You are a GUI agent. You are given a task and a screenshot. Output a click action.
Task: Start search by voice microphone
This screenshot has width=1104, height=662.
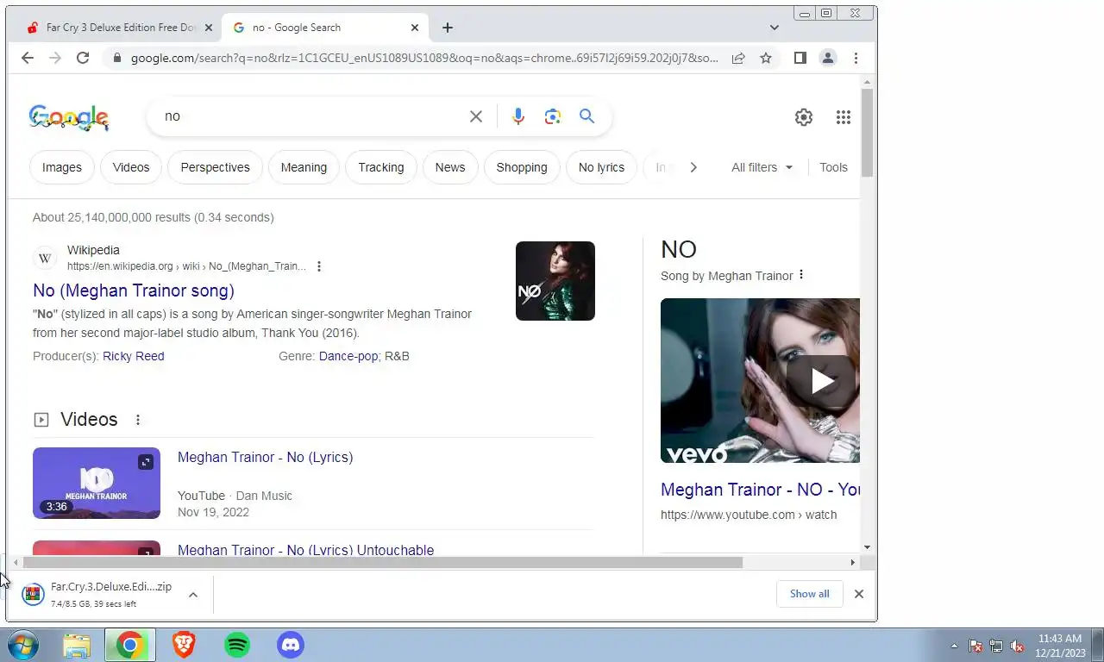(x=517, y=116)
